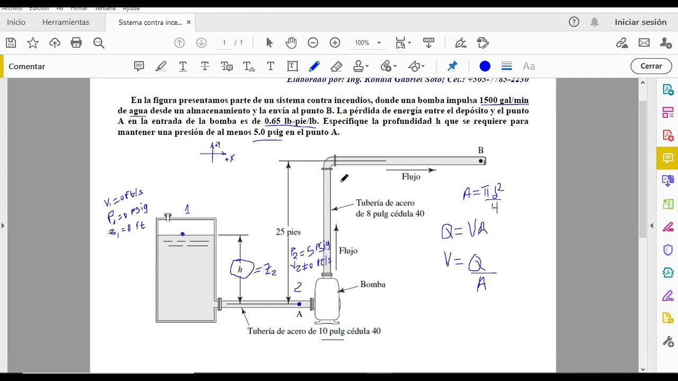Switch to the Inicio tab
The image size is (678, 381).
pyautogui.click(x=16, y=22)
